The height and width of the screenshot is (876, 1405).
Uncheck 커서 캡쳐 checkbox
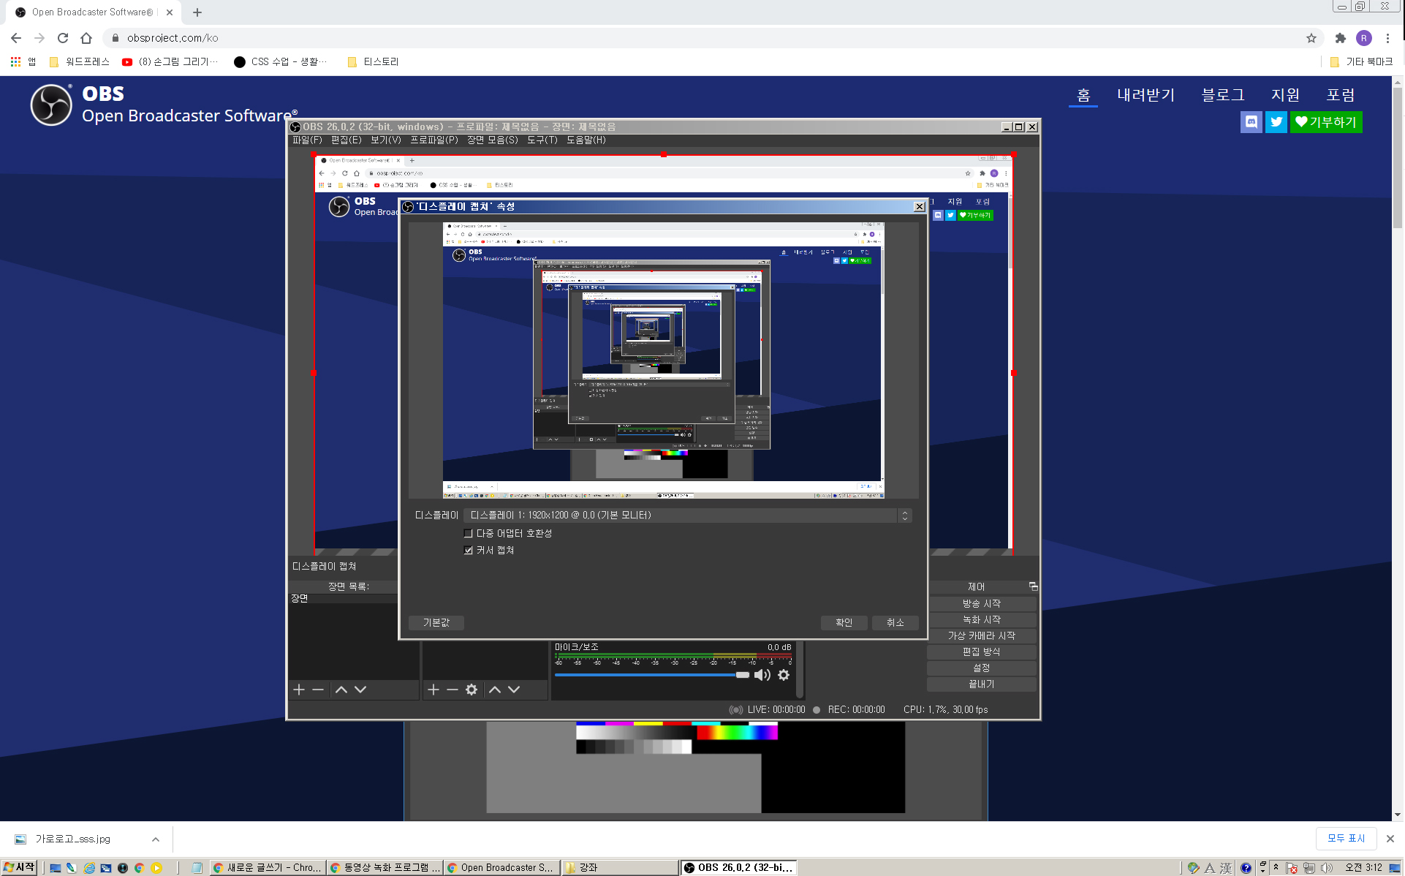469,551
